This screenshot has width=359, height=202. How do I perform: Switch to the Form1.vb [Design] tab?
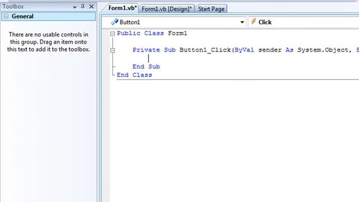tap(167, 9)
